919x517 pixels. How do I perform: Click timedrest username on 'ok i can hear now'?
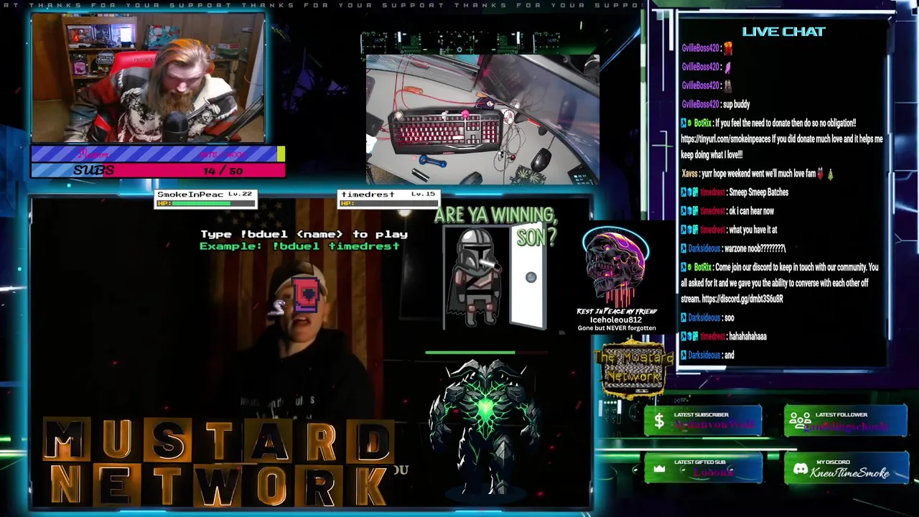click(712, 211)
